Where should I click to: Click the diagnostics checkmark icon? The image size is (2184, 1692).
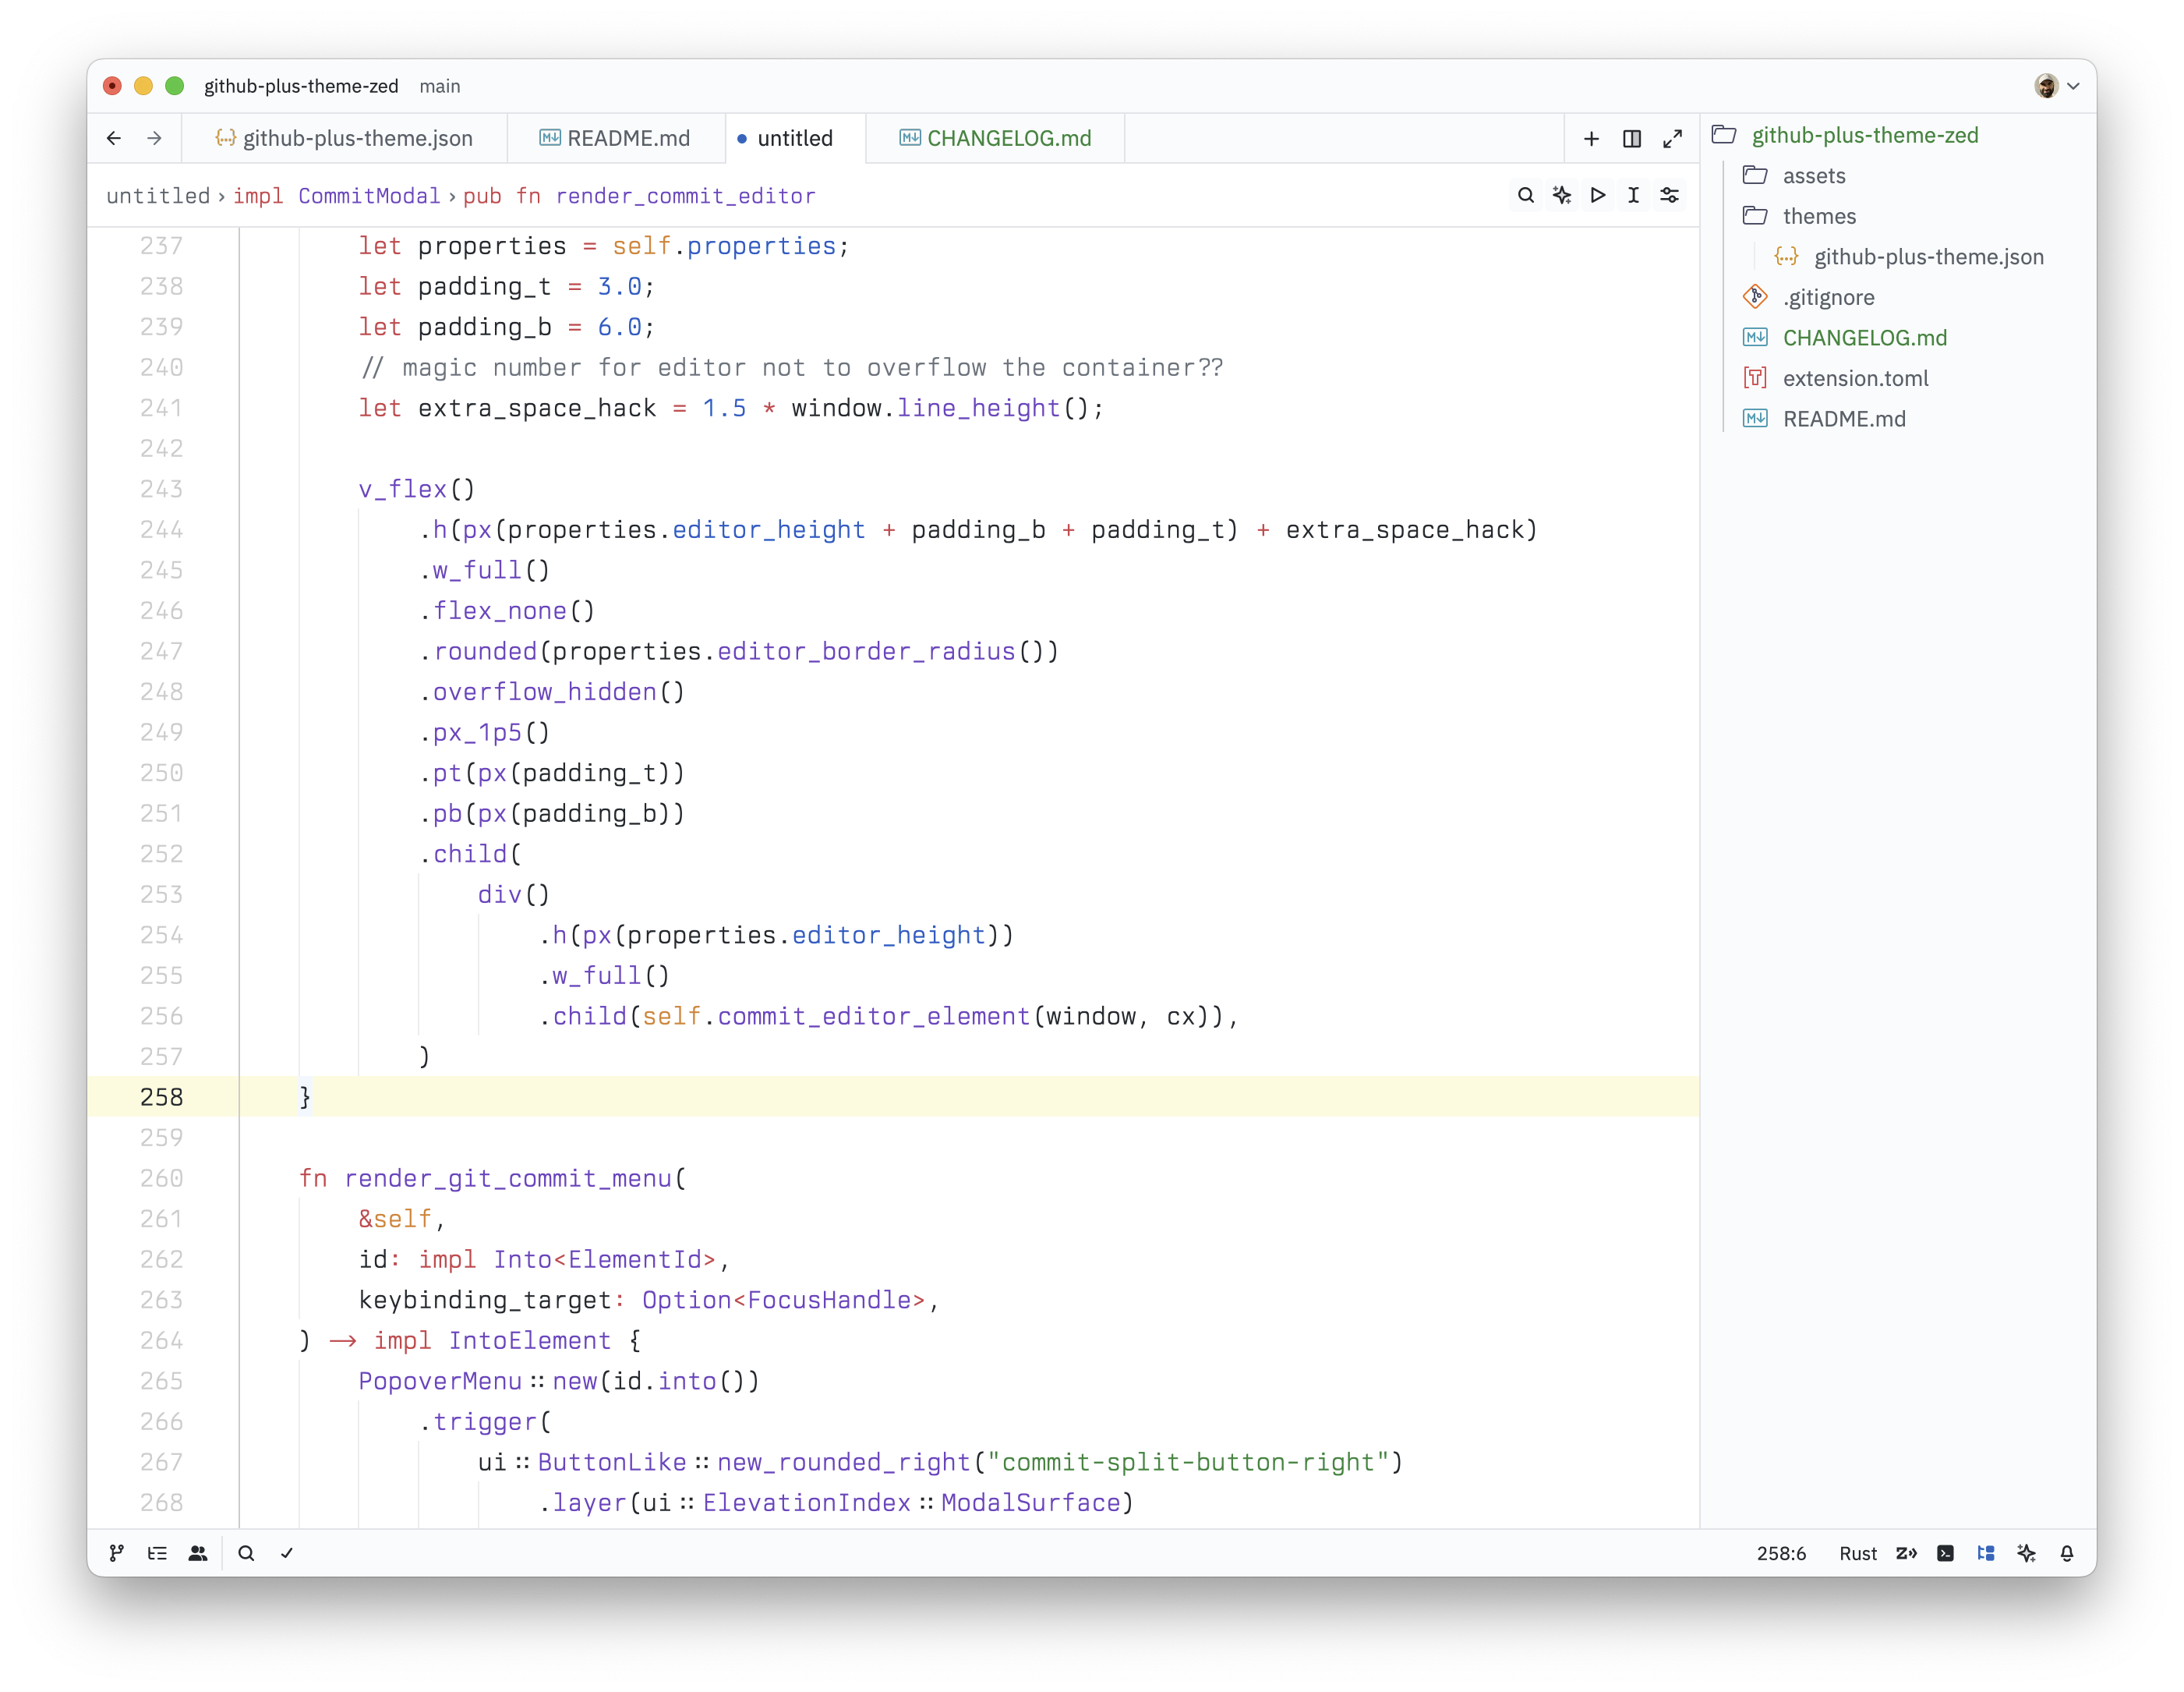[287, 1553]
